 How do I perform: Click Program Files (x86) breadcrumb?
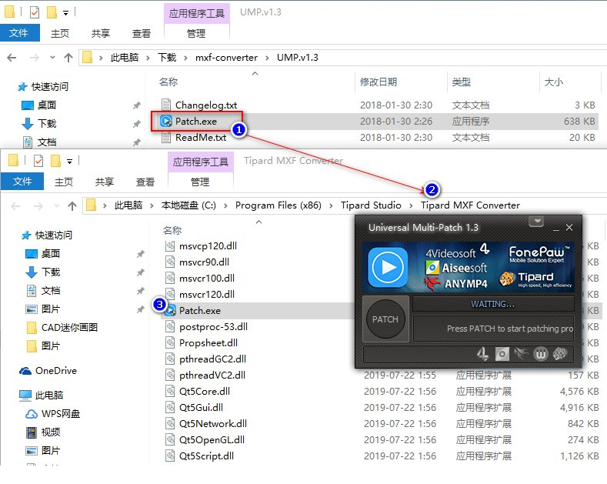click(278, 205)
